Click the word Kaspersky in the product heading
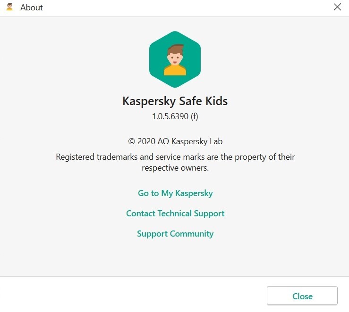 point(149,101)
